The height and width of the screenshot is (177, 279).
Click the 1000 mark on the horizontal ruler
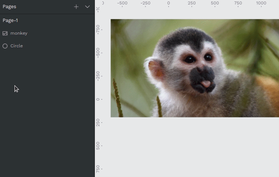tap(261, 3)
